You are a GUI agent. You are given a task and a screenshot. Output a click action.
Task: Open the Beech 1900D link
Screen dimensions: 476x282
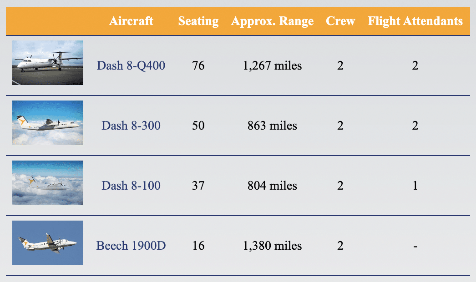click(131, 246)
